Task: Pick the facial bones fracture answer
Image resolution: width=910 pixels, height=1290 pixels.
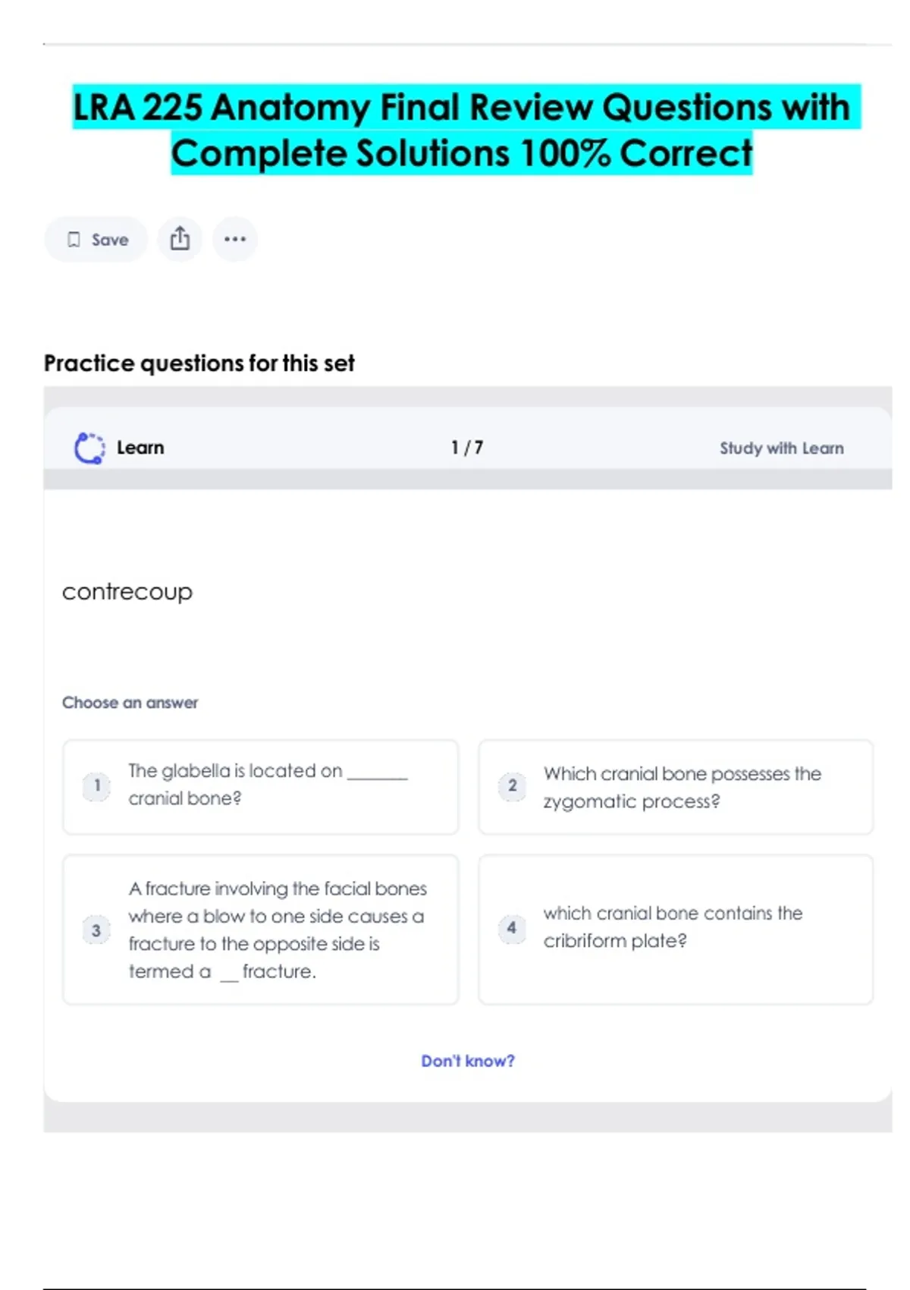Action: (x=260, y=930)
